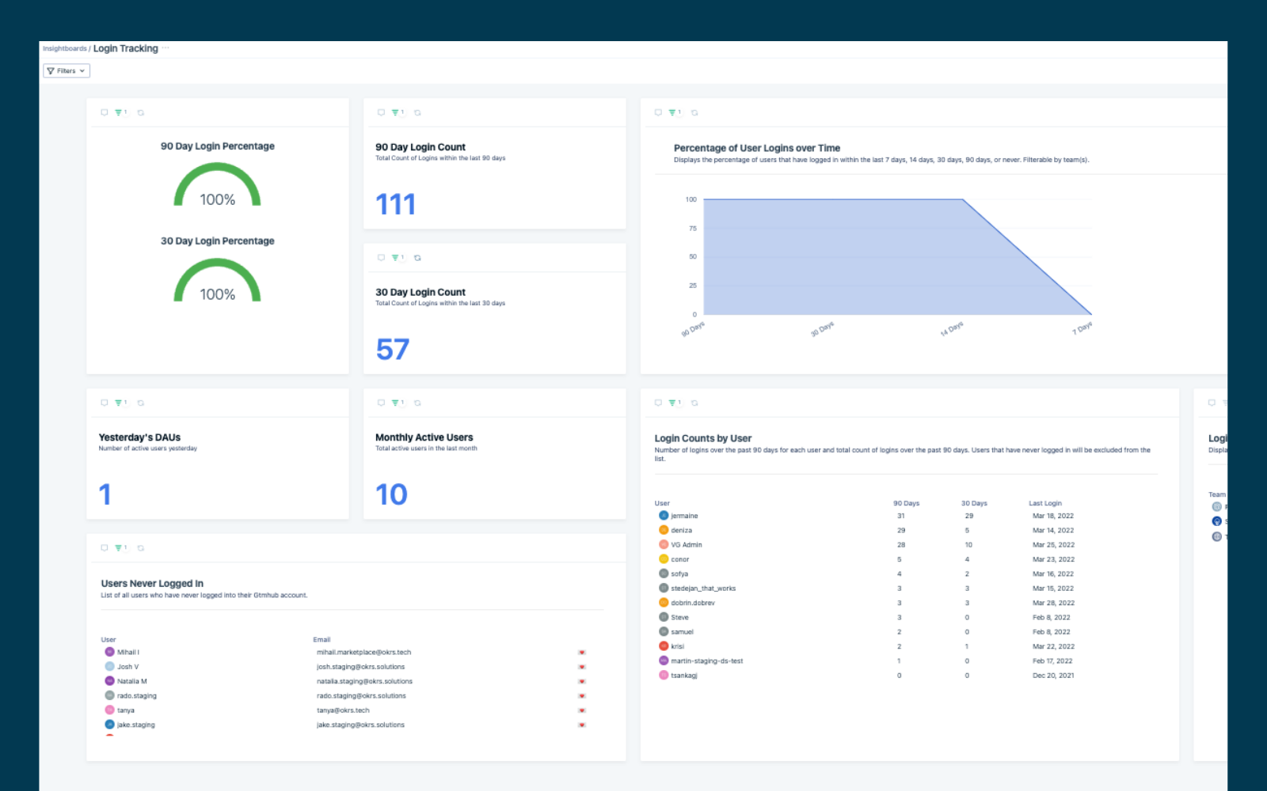Open comments on 30 Day Login Count widget
This screenshot has width=1267, height=791.
pyautogui.click(x=381, y=258)
